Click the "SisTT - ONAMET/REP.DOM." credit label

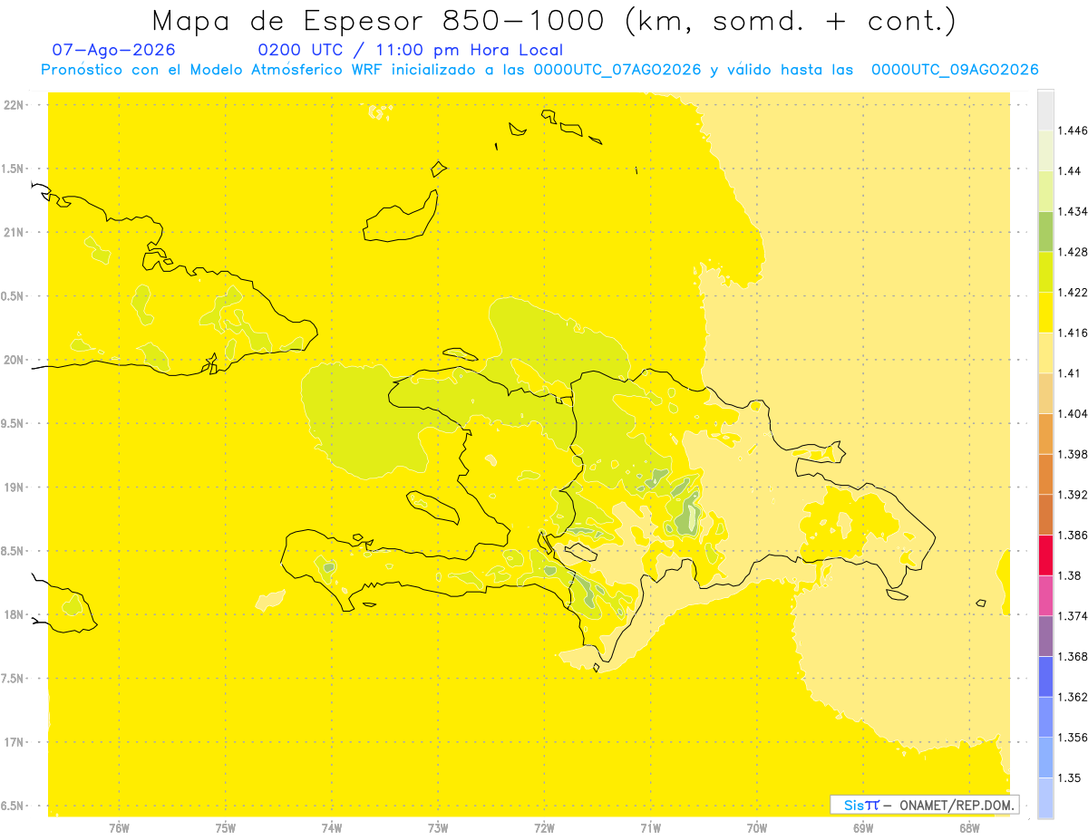click(x=925, y=805)
